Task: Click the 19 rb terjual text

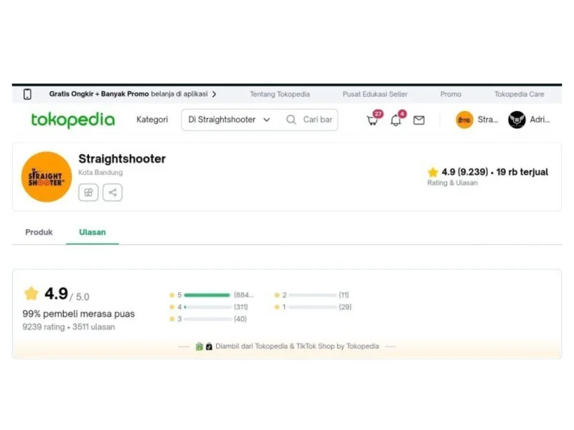Action: [x=522, y=172]
